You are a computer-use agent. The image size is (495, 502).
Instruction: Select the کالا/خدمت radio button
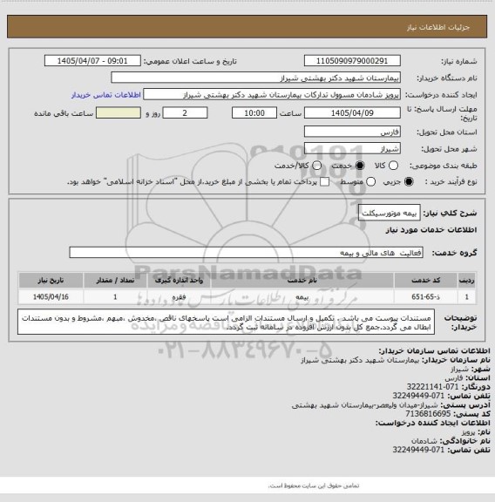click(316, 166)
